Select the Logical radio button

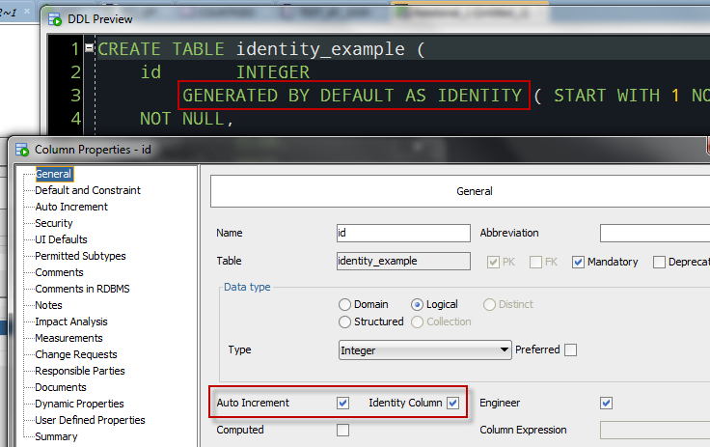pos(417,305)
